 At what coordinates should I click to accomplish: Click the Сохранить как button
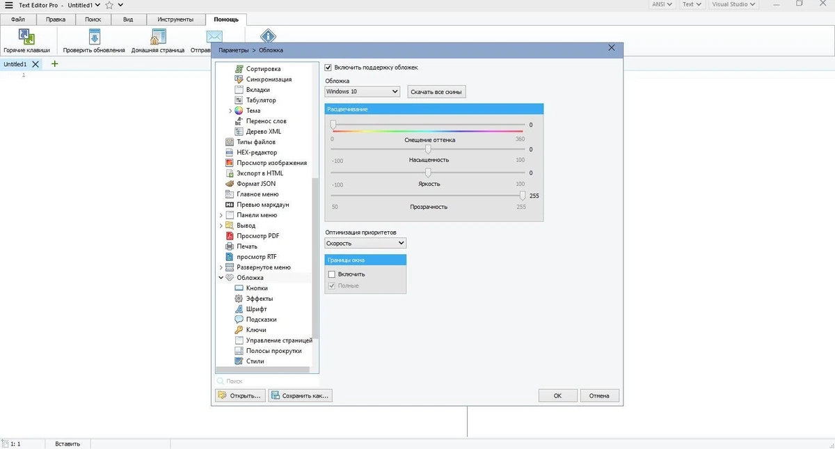[300, 395]
